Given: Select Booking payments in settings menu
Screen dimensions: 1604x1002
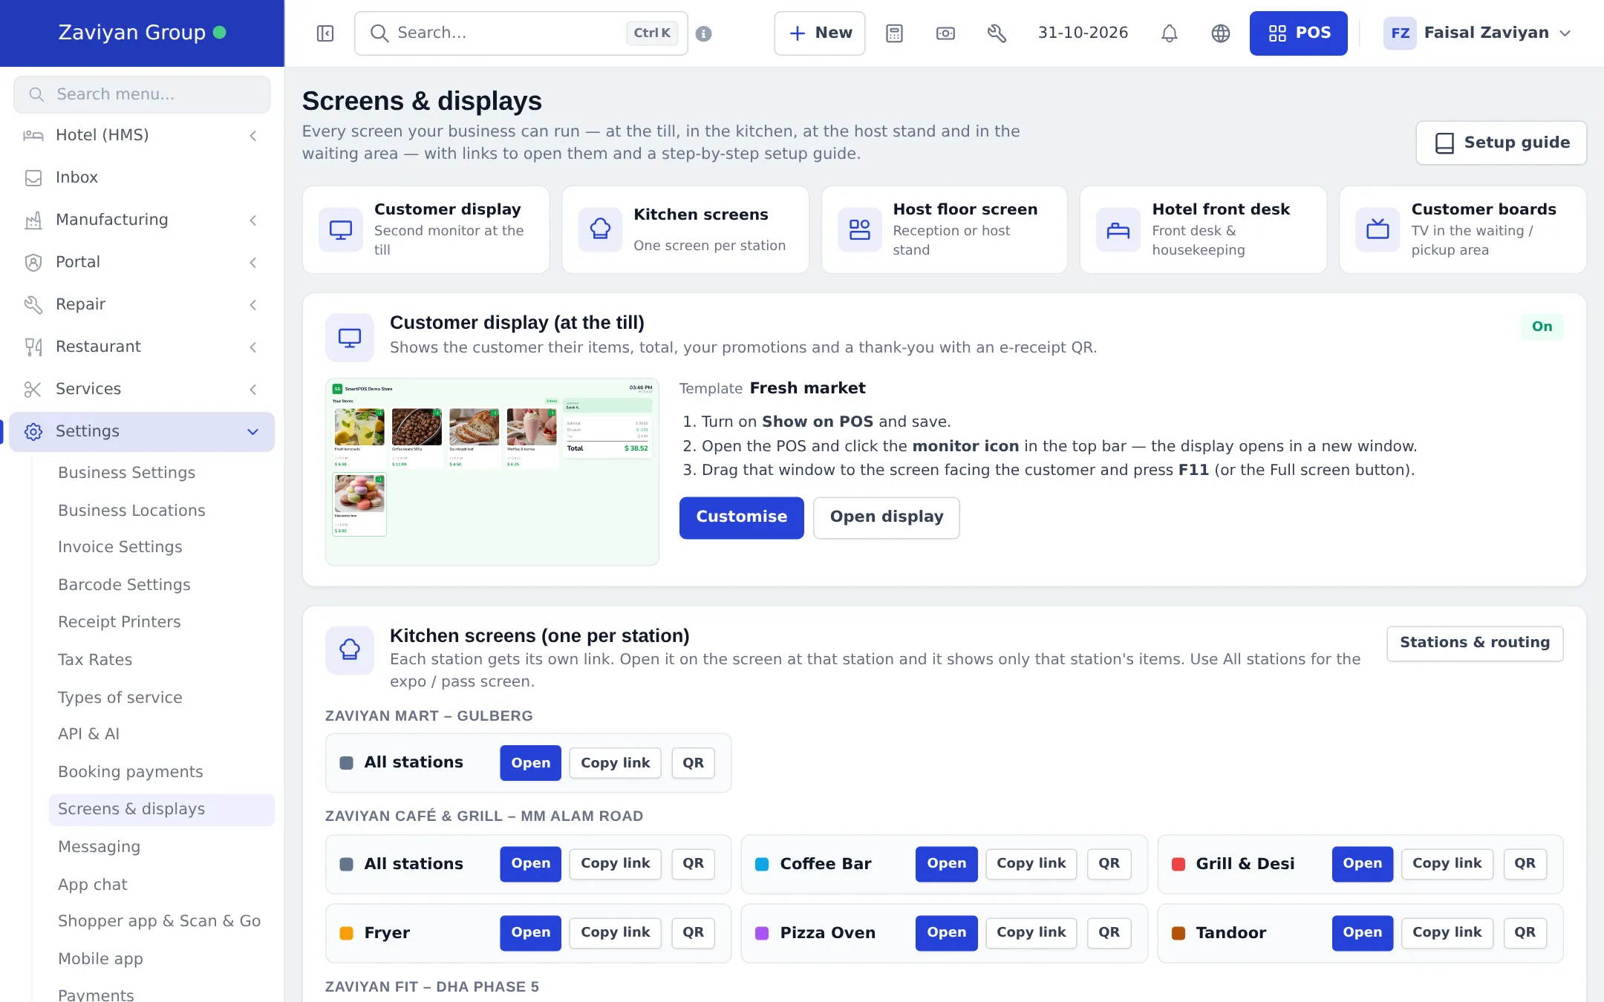Looking at the screenshot, I should click(x=131, y=772).
